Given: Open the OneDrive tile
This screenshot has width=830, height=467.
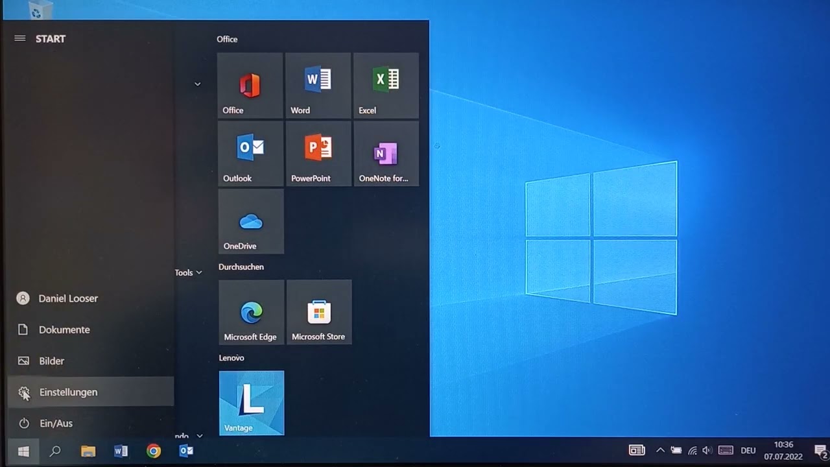Looking at the screenshot, I should click(x=251, y=222).
